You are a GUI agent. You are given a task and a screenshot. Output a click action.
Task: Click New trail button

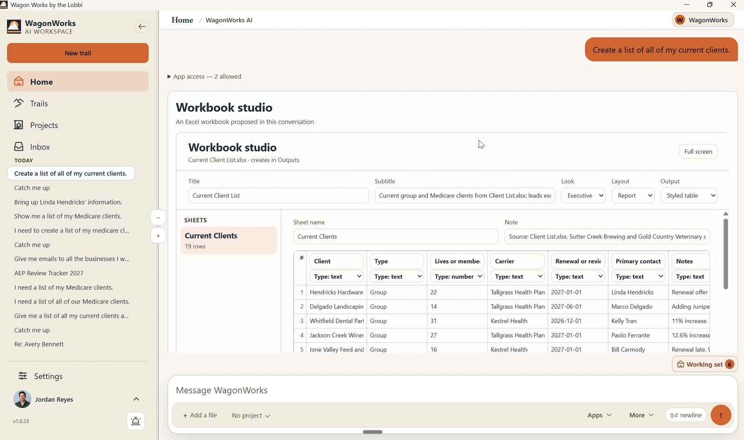(x=78, y=53)
